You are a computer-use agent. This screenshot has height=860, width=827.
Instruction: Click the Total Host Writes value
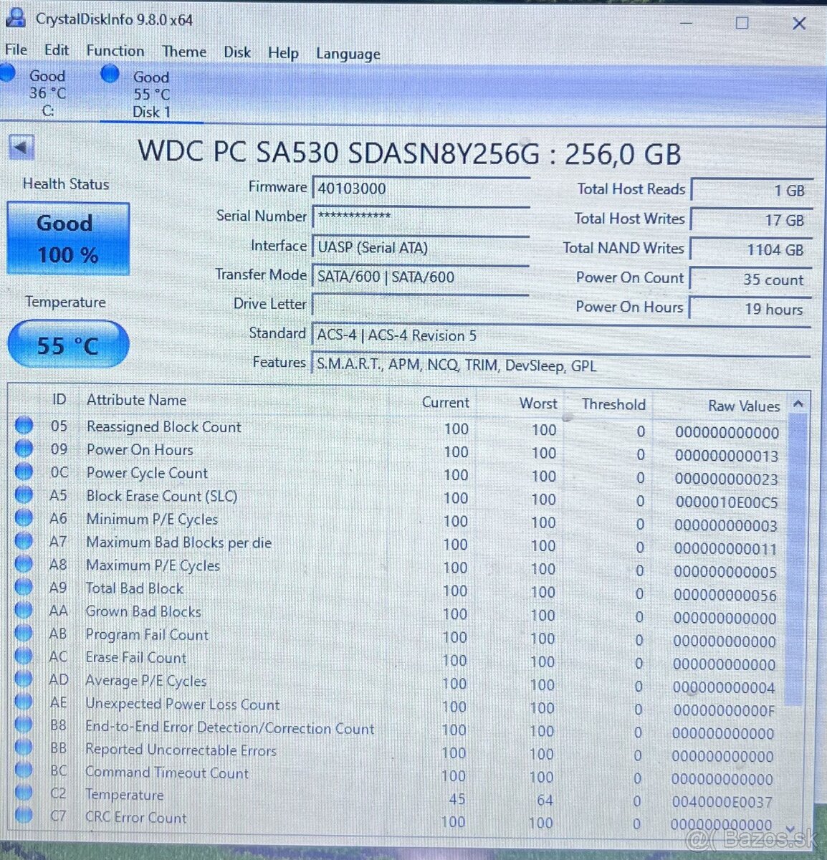[752, 220]
